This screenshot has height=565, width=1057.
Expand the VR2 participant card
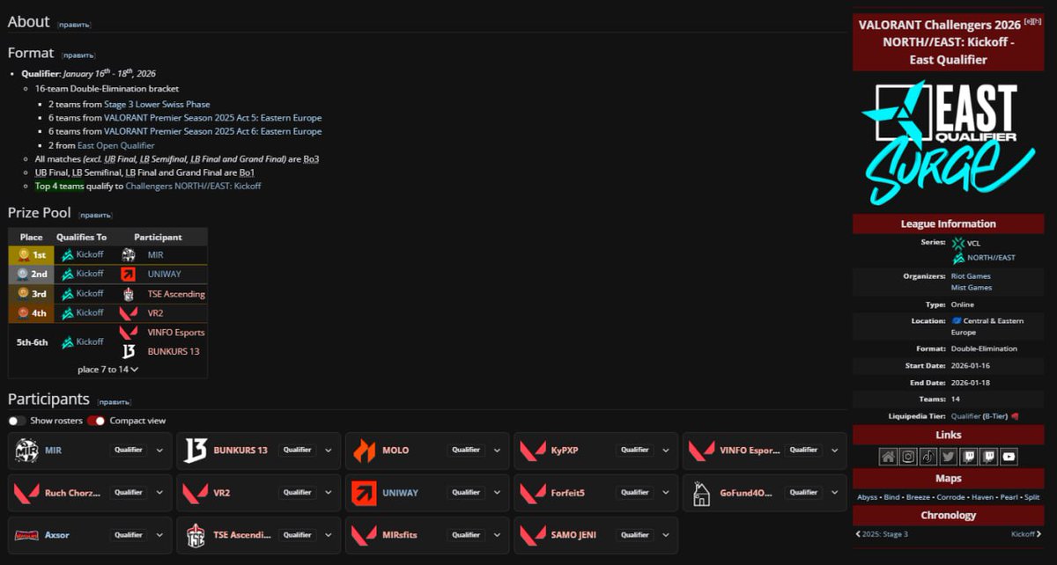(329, 493)
